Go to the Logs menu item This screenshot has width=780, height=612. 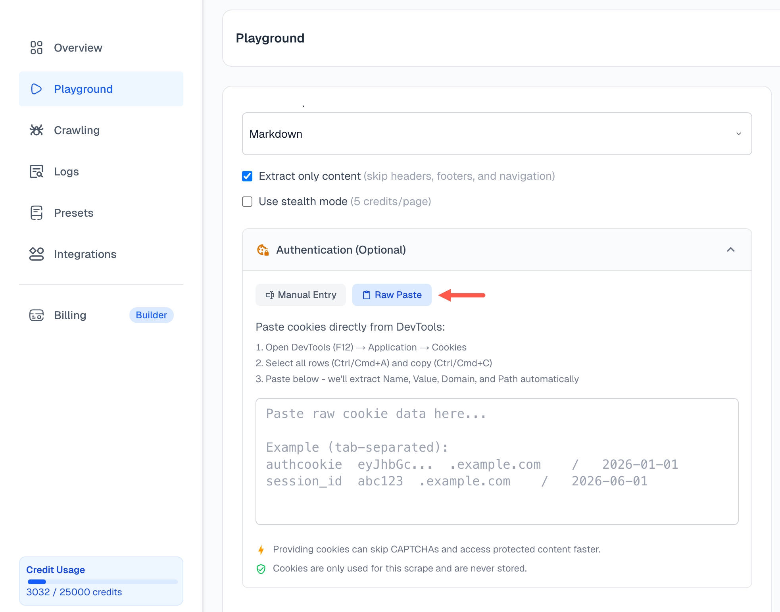point(67,171)
